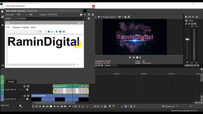Screen dimensions: 203x114
Task: Open generator help question-mark icon
Action: (x=81, y=15)
